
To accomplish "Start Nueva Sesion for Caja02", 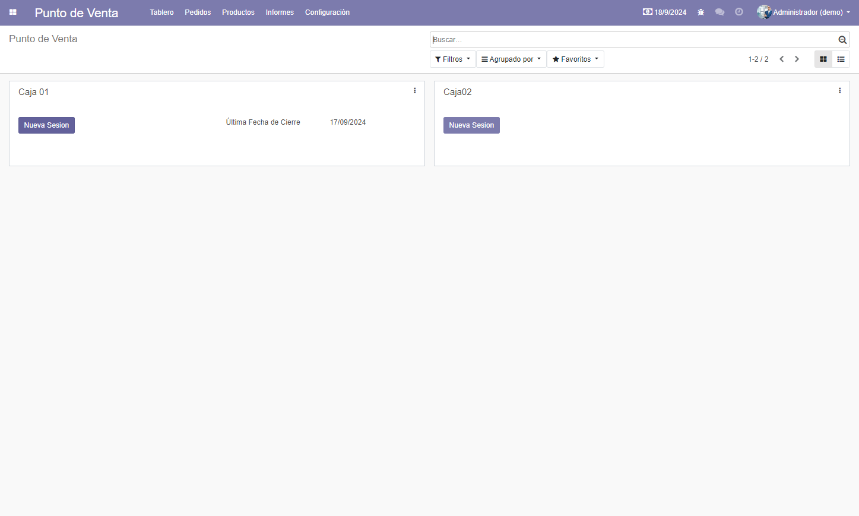I will tap(471, 125).
